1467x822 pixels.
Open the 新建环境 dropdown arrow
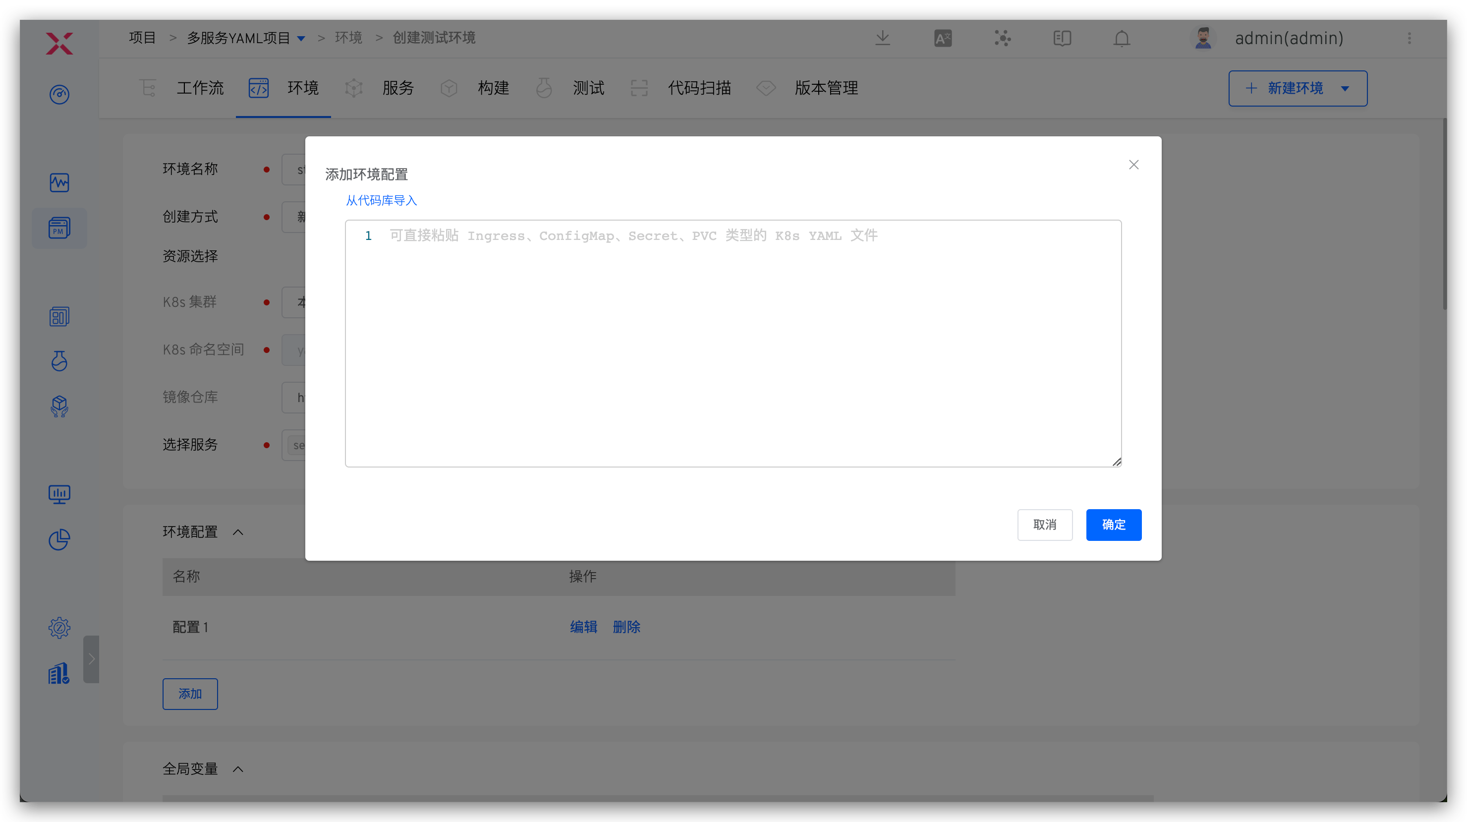click(x=1346, y=88)
